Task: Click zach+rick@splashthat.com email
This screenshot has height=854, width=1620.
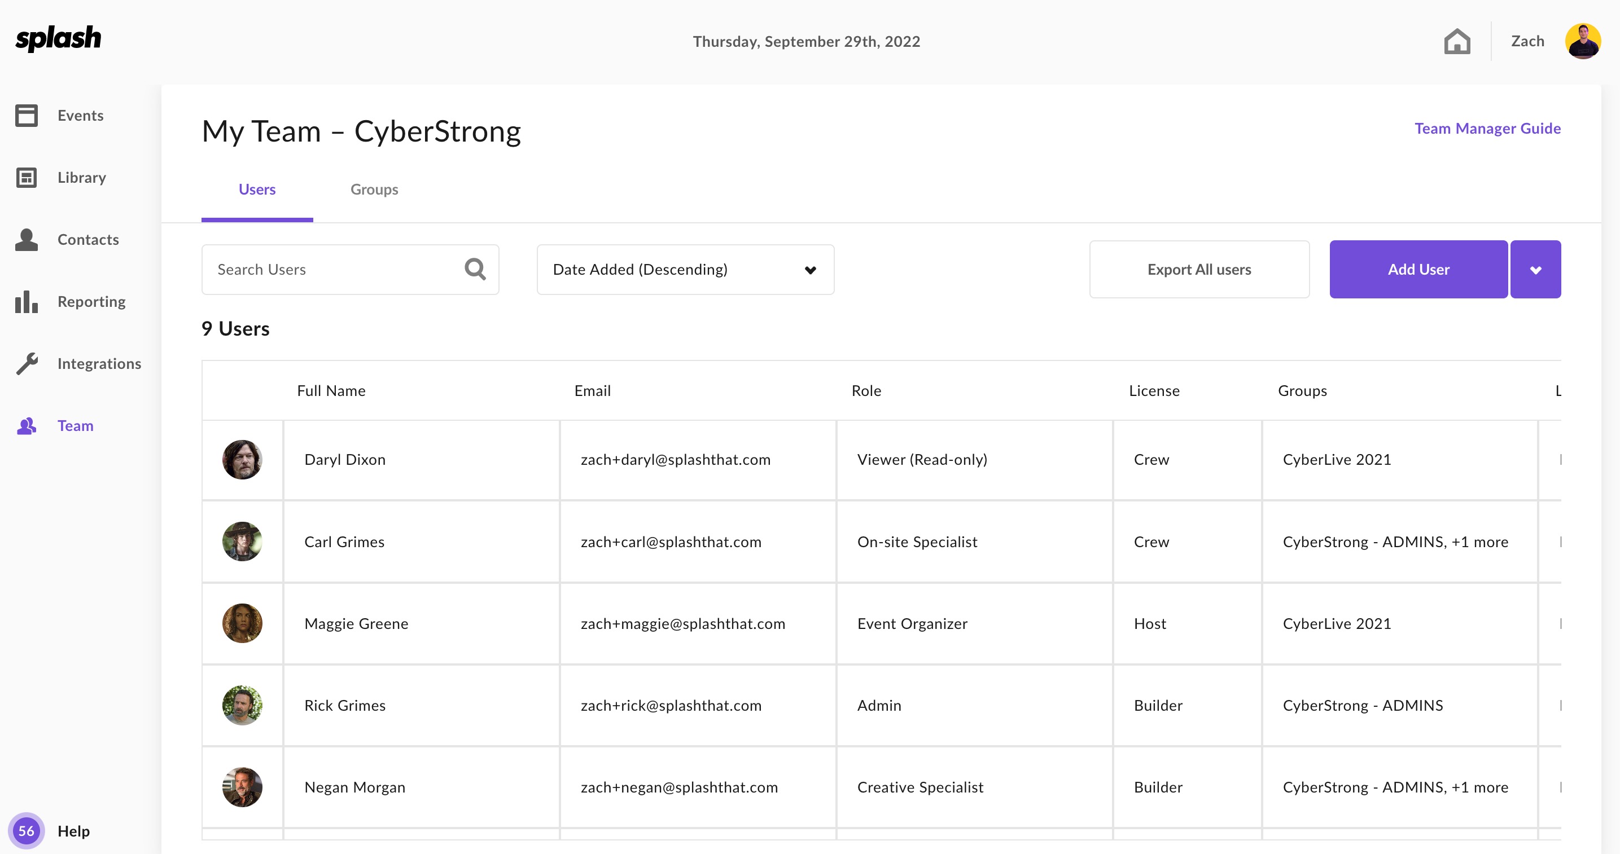Action: pos(671,705)
